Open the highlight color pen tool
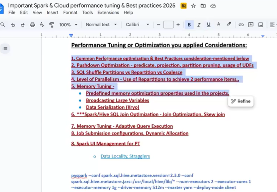This screenshot has height=192, width=277. (x=229, y=24)
